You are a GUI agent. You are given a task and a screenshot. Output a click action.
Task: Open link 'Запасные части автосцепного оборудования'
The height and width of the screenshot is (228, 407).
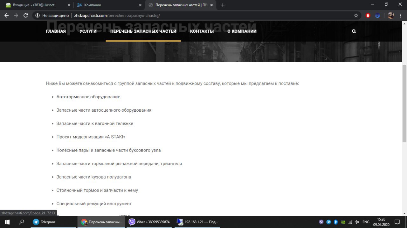pos(104,110)
